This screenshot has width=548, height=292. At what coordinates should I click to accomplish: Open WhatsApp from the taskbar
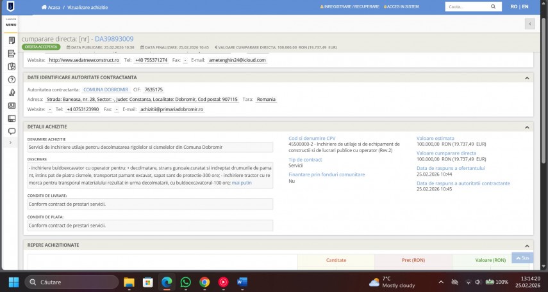coord(186,282)
